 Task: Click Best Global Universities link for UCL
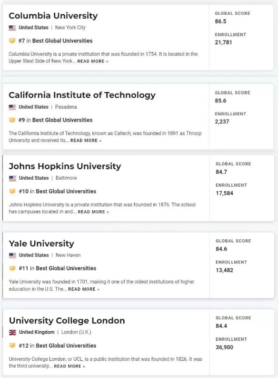(66, 346)
